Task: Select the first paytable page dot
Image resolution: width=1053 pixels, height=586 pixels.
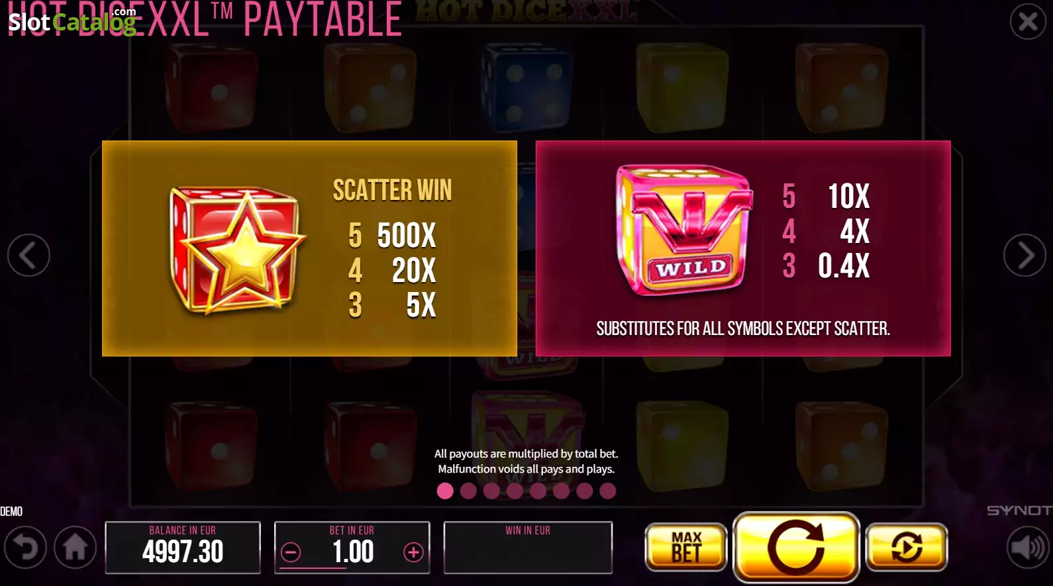Action: 445,491
